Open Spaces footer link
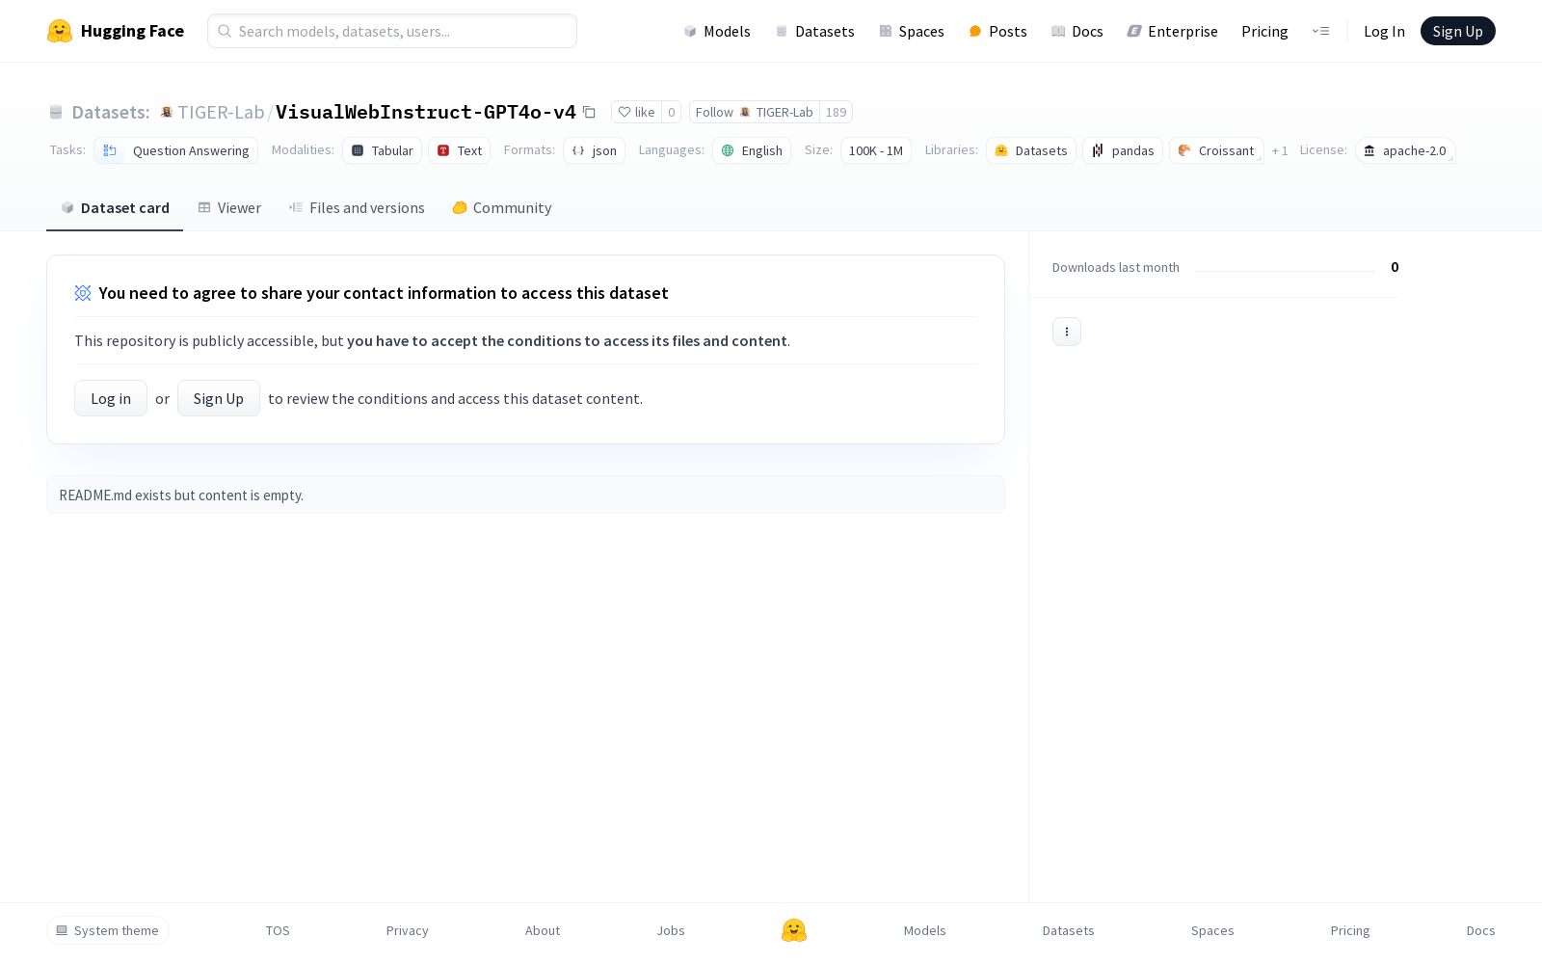Image resolution: width=1542 pixels, height=964 pixels. 1212,930
